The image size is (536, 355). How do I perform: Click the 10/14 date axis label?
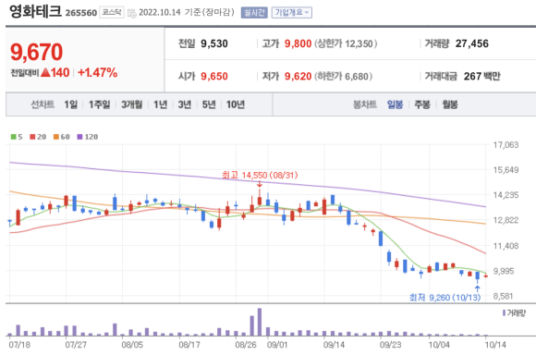coord(495,345)
